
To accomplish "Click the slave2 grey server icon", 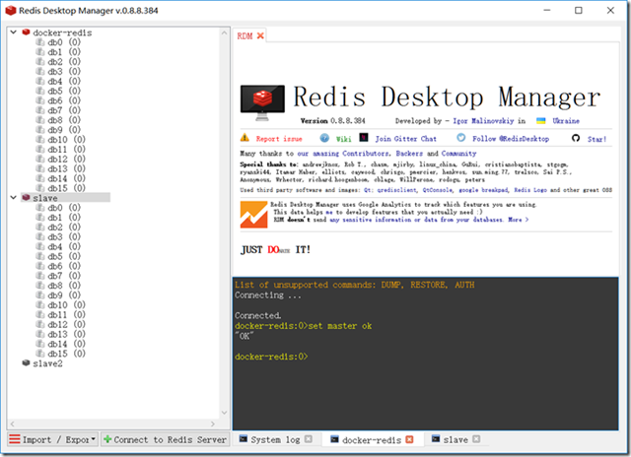I will tap(27, 363).
